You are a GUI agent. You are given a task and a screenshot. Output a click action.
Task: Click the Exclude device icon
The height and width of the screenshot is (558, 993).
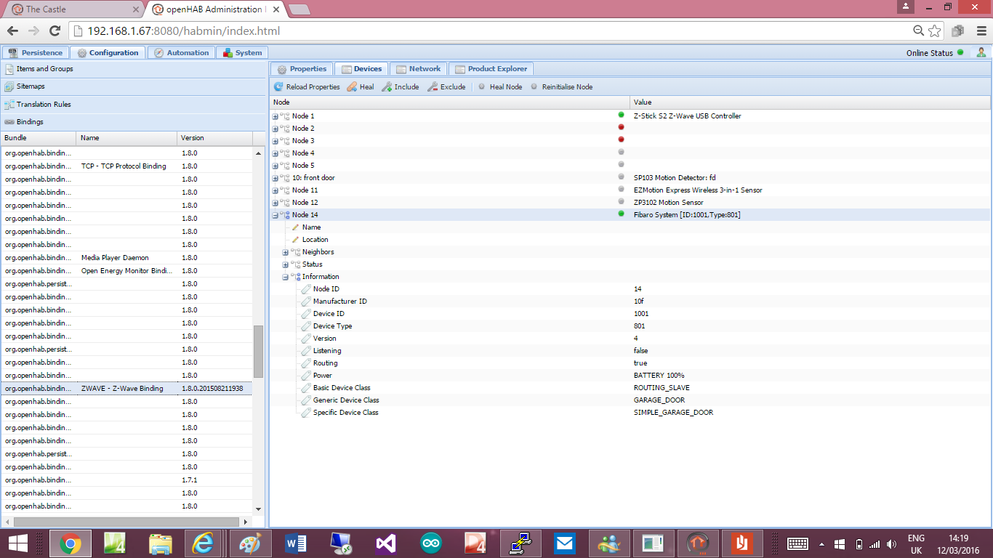[433, 87]
